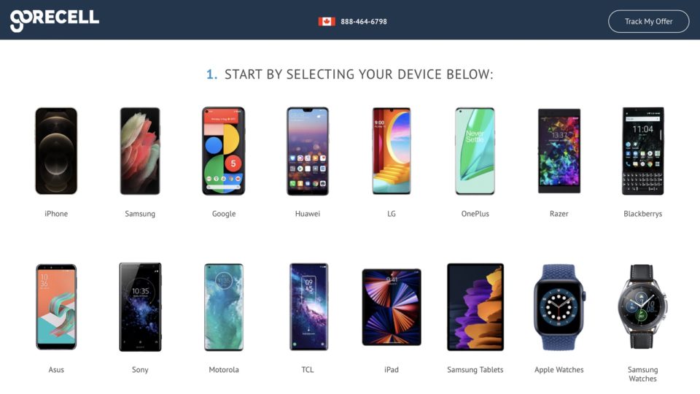This screenshot has height=394, width=700.
Task: Choose the Samsung phone image
Action: (x=140, y=151)
